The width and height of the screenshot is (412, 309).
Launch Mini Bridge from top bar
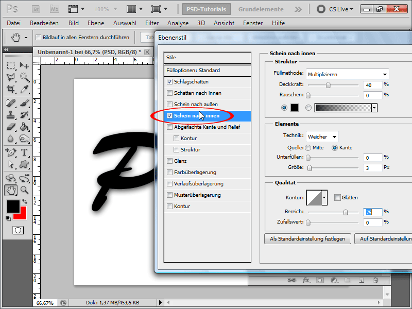pyautogui.click(x=55, y=9)
